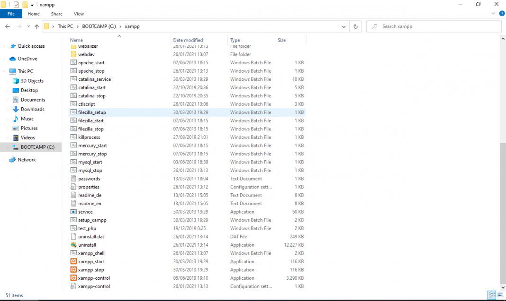Viewport: 506px width, 301px height.
Task: Switch to the View ribbon tab
Action: (79, 14)
